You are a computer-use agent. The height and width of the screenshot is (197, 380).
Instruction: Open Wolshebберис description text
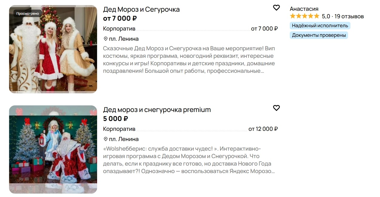tap(189, 160)
